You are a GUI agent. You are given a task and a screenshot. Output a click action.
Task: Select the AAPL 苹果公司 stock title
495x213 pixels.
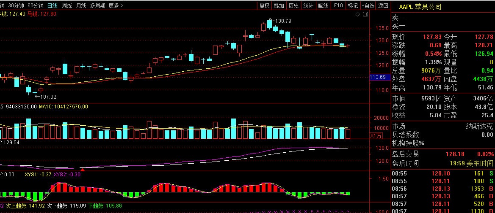point(420,7)
